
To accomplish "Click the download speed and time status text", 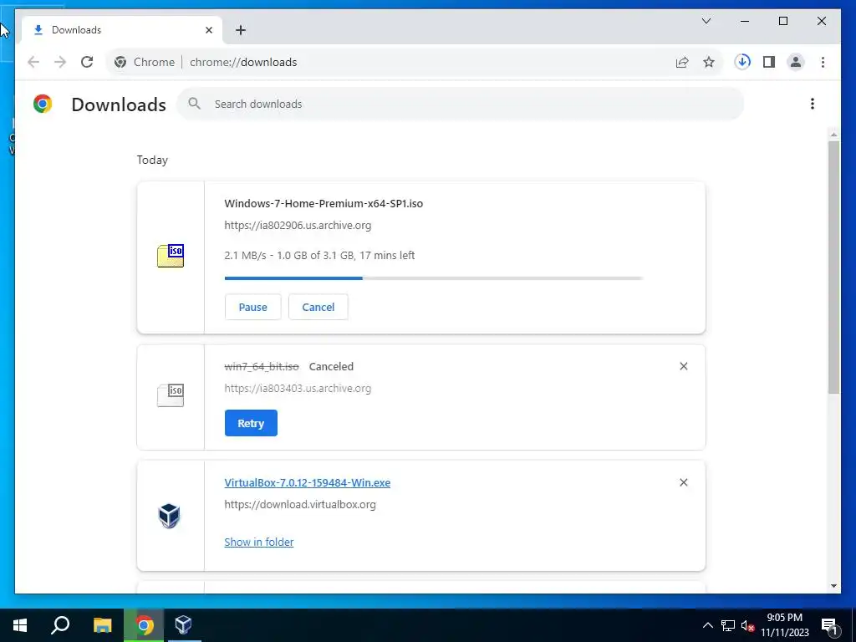I will point(319,256).
